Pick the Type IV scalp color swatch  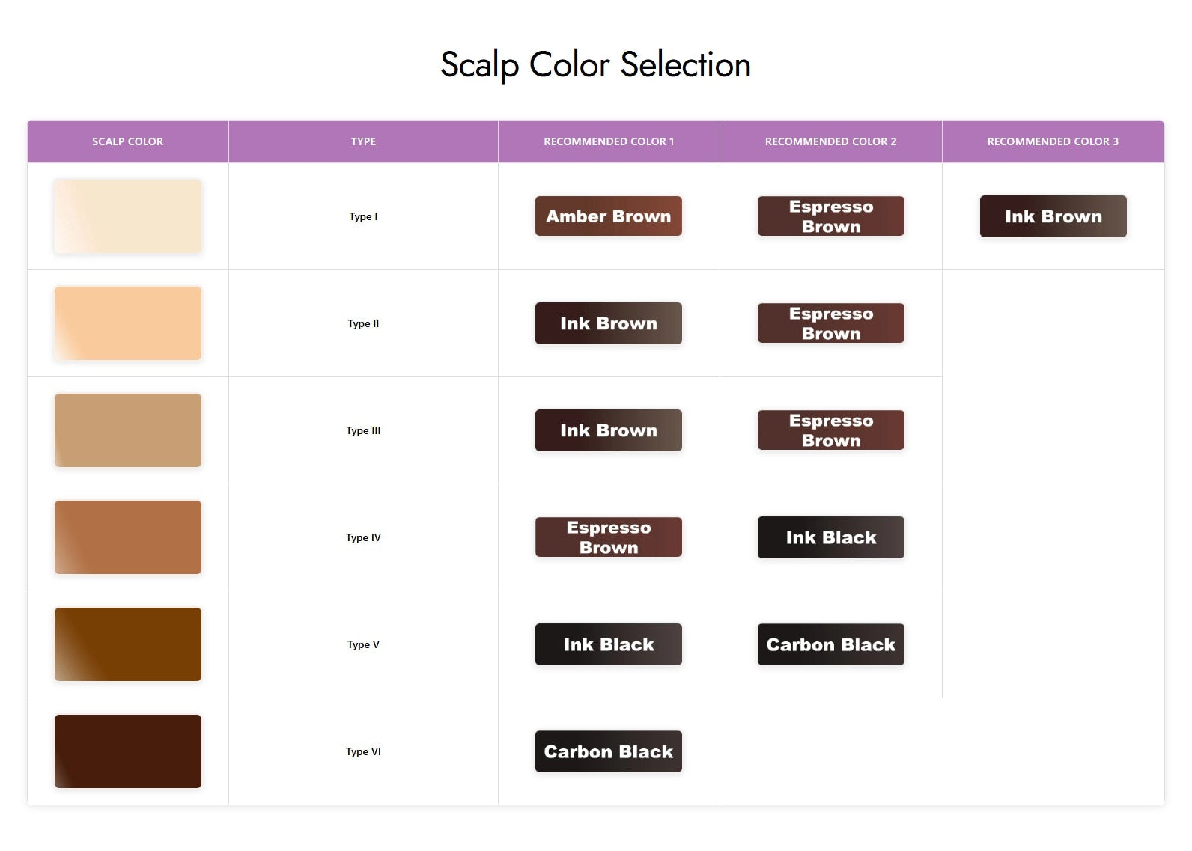[x=128, y=537]
